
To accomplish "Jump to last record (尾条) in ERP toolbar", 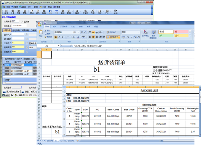I will pyautogui.click(x=25, y=12).
